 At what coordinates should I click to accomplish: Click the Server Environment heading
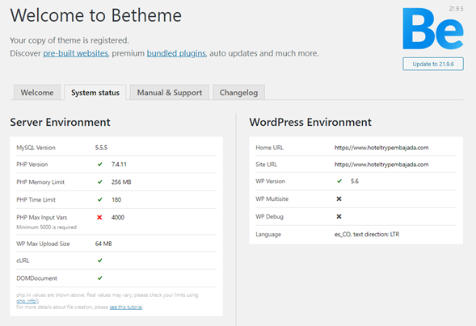(60, 122)
